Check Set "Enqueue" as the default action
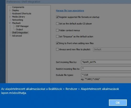This screenshot has height=108, width=131. (57, 36)
